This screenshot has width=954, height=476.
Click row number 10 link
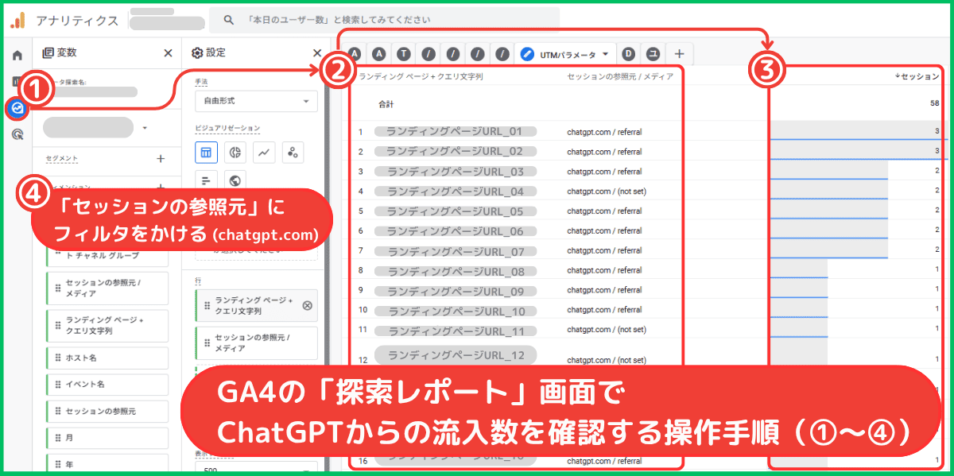click(363, 310)
